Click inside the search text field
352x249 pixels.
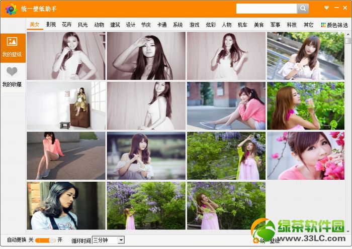(267, 9)
